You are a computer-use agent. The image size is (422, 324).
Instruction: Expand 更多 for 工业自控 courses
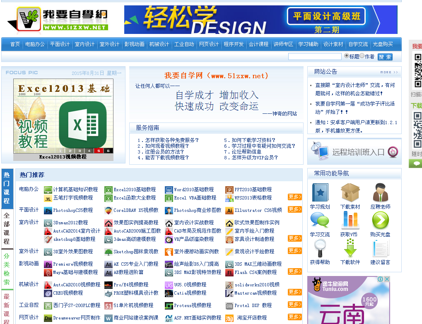pos(295,305)
